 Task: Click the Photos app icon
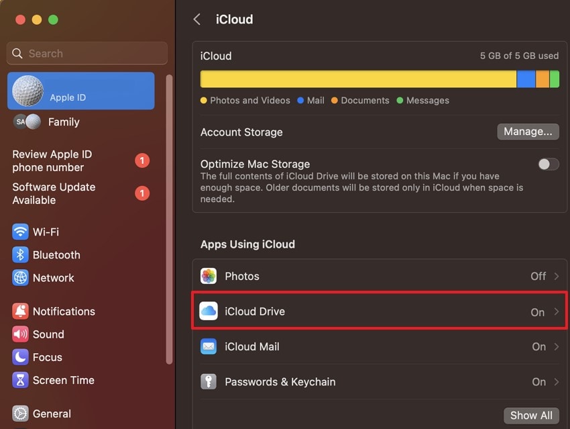[209, 276]
